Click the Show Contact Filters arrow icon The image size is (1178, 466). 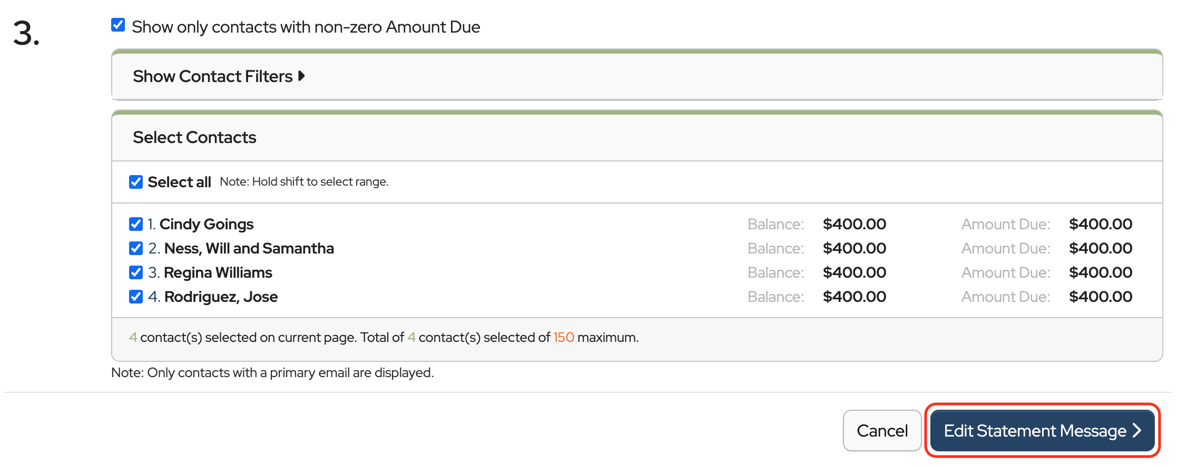point(302,76)
